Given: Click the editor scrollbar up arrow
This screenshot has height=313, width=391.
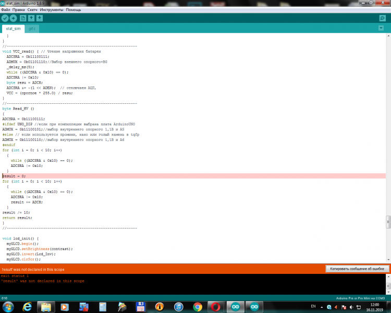Looking at the screenshot, I should click(x=388, y=36).
